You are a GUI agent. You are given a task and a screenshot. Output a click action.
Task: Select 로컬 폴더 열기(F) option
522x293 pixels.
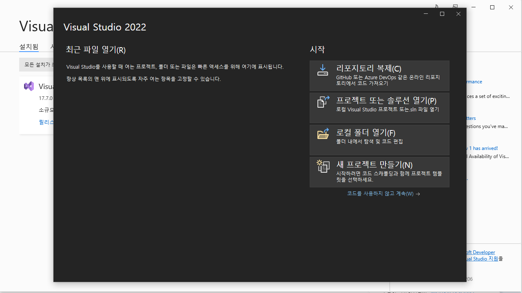(x=379, y=140)
